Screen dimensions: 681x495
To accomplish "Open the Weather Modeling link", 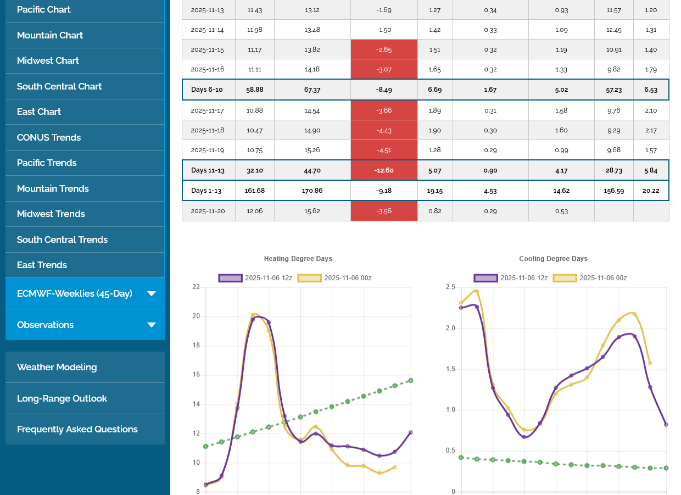I will tap(57, 367).
